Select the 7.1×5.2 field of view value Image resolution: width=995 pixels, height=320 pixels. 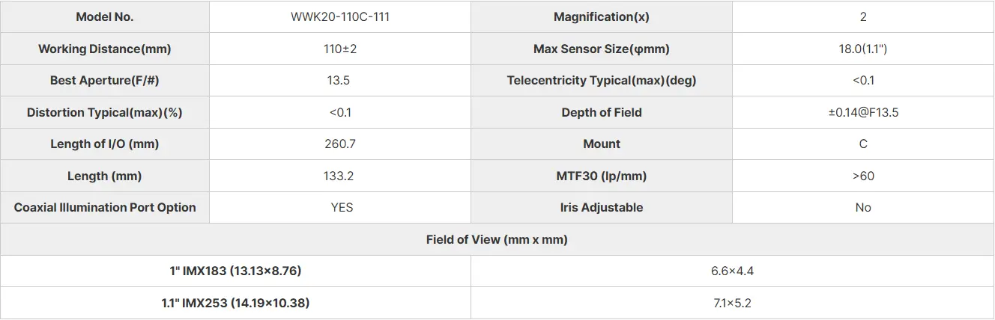click(x=732, y=303)
